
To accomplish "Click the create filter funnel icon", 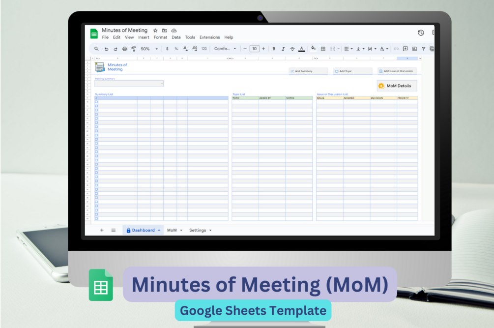I will 424,49.
